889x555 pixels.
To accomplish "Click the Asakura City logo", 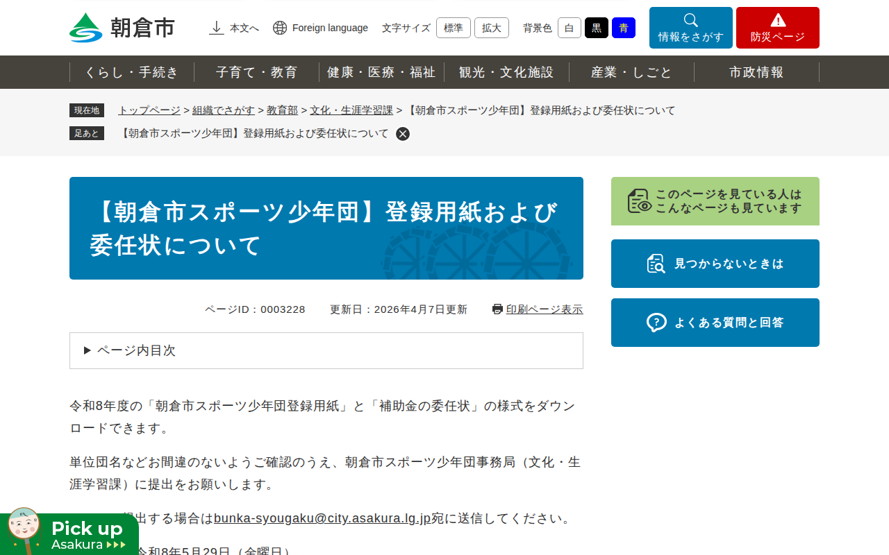I will click(x=122, y=28).
